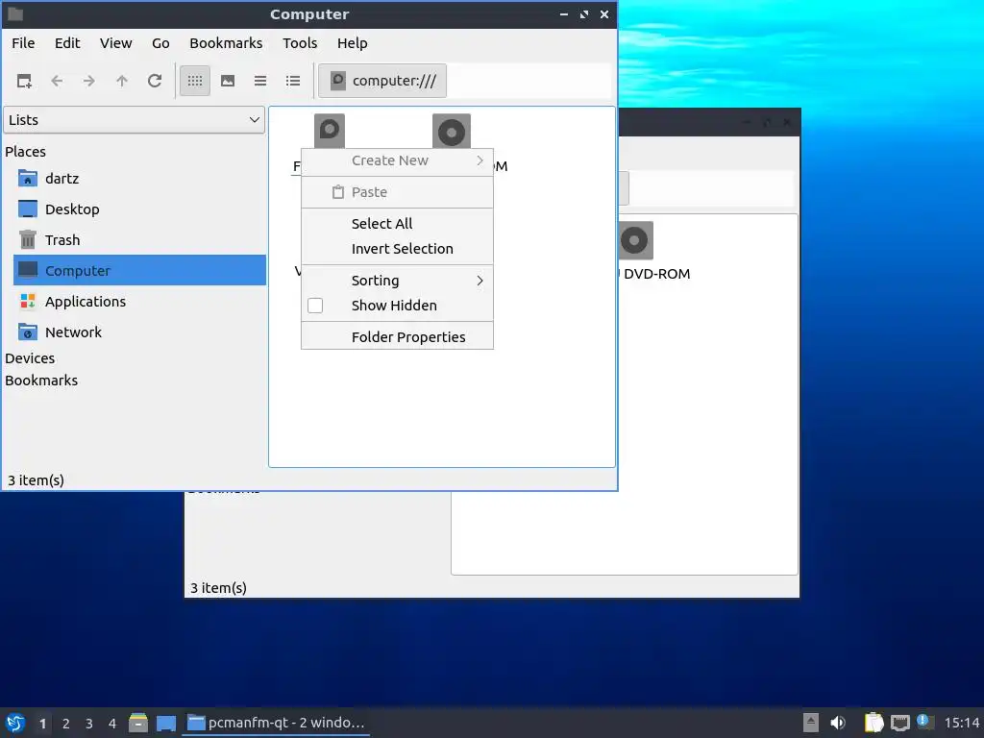Open the LXQt start menu
The height and width of the screenshot is (738, 984).
click(15, 723)
